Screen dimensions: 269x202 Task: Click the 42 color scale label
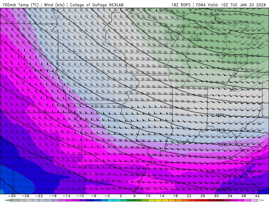tap(257, 196)
